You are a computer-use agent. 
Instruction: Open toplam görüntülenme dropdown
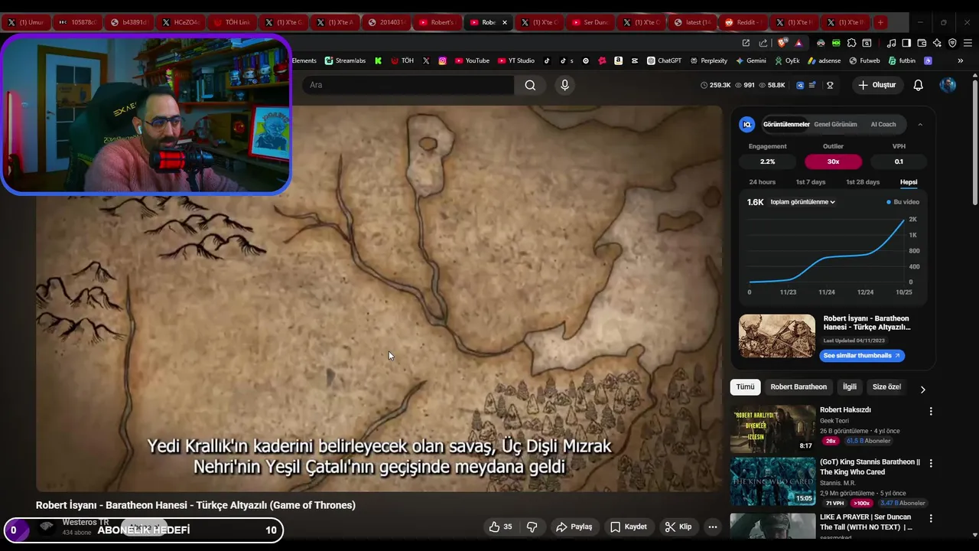coord(802,202)
